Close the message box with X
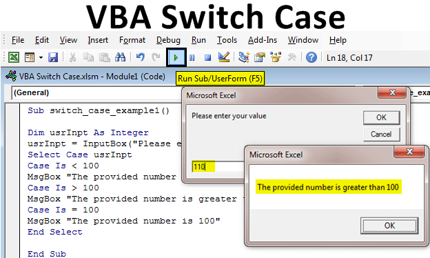Image resolution: width=430 pixels, height=258 pixels. click(410, 152)
